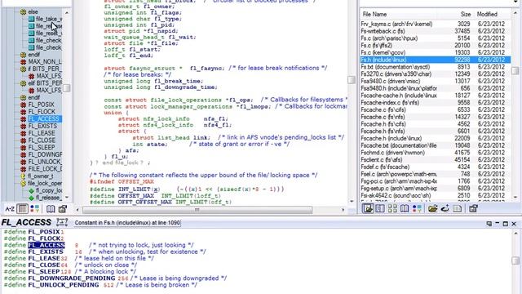Image resolution: width=522 pixels, height=294 pixels.
Task: Click file list vertical scrollbar thumb
Action: pyautogui.click(x=515, y=71)
